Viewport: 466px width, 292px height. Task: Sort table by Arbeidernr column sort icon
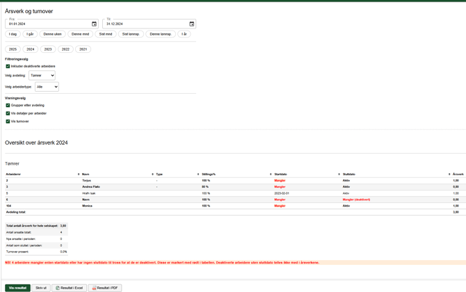[79, 175]
